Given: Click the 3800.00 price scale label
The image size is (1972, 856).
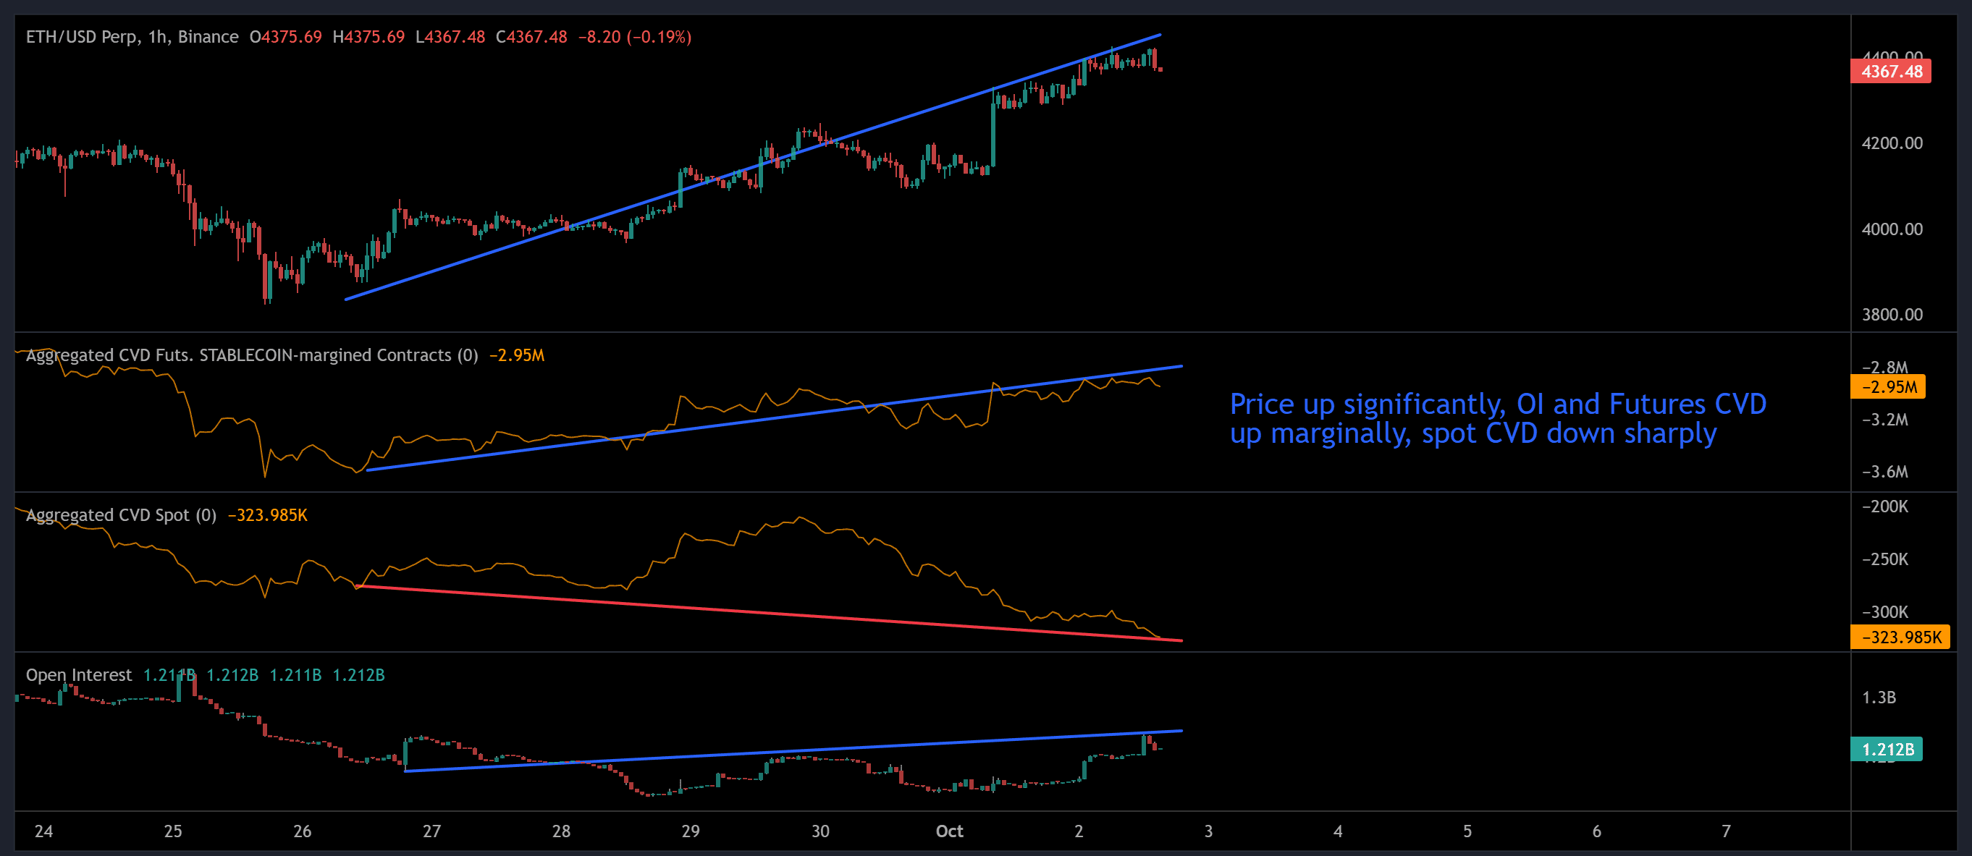Looking at the screenshot, I should 1892,315.
